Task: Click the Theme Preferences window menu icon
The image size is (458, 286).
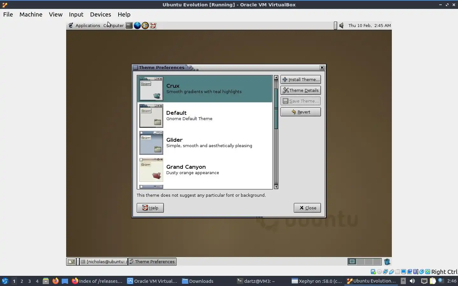Action: [x=135, y=67]
